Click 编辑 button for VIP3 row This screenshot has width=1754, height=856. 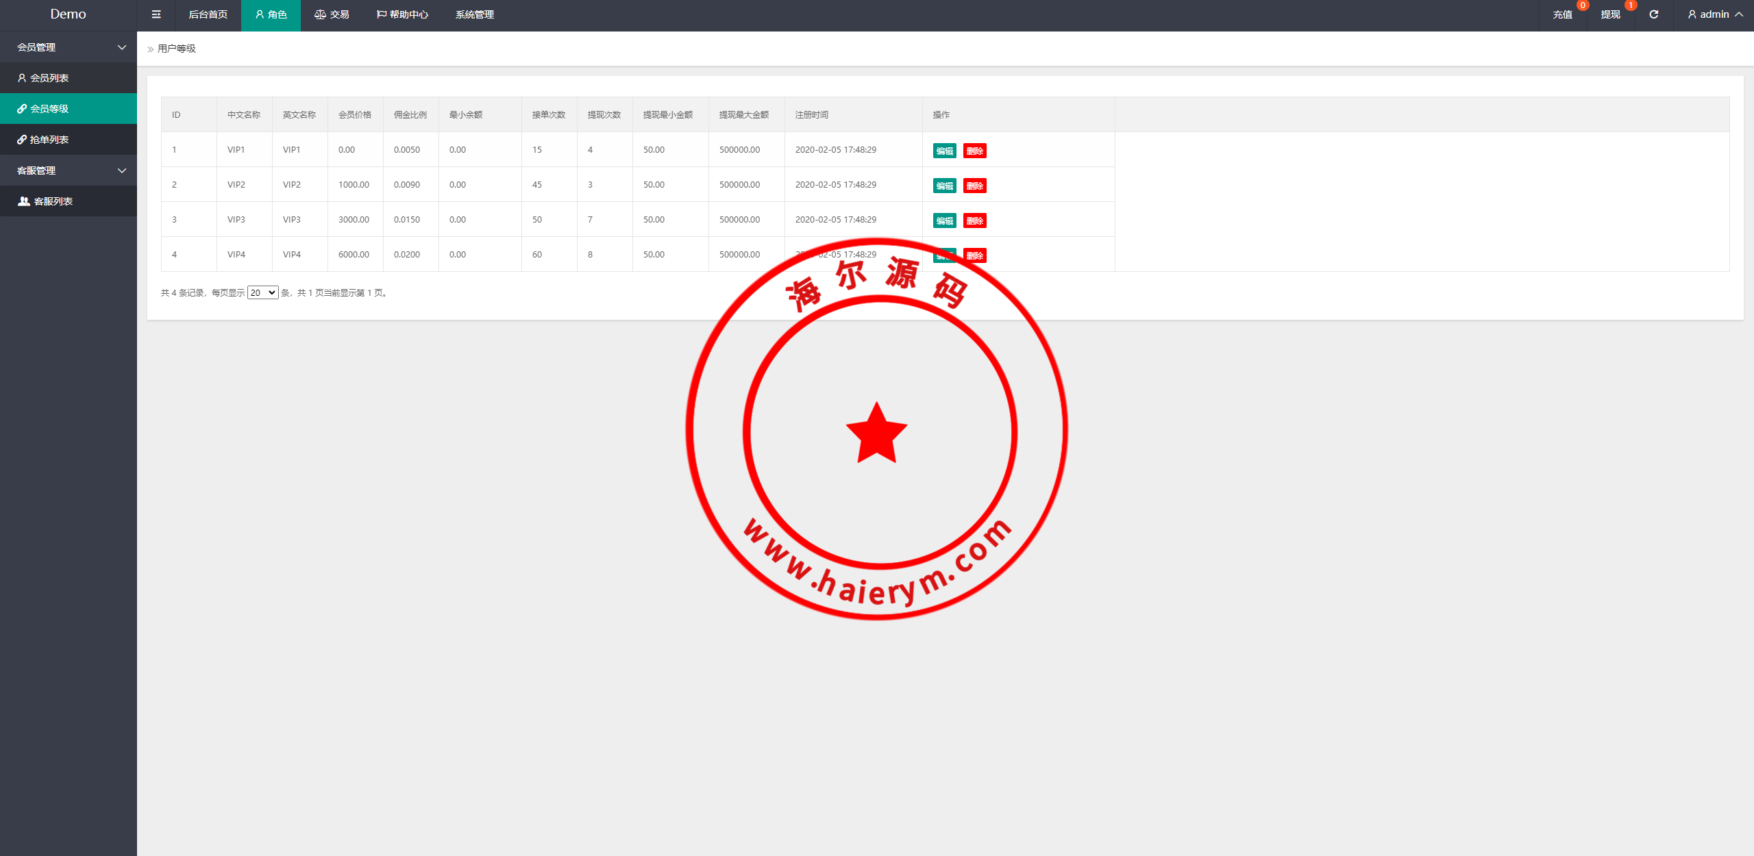[x=944, y=221]
